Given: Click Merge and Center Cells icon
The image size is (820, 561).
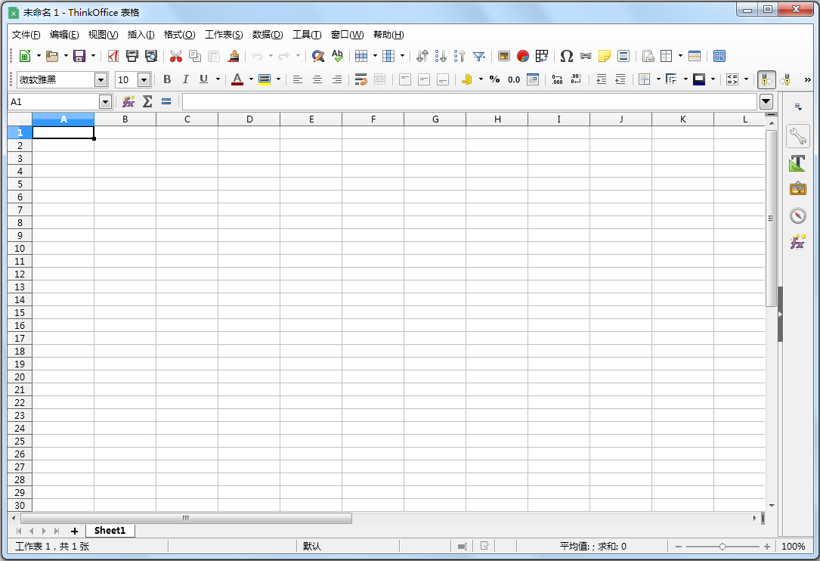Looking at the screenshot, I should pos(380,79).
